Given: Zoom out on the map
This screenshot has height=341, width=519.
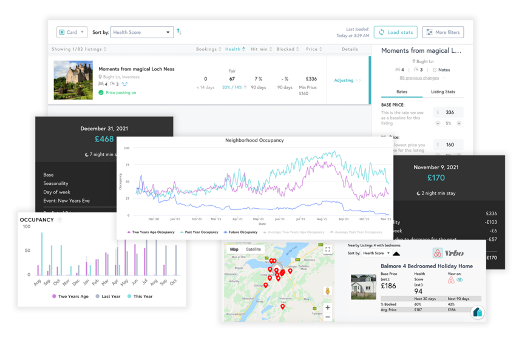Looking at the screenshot, I should point(328,317).
